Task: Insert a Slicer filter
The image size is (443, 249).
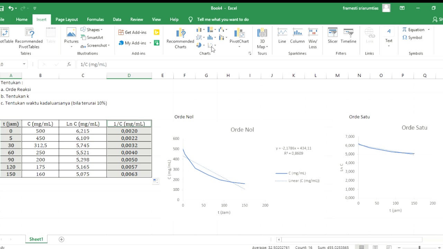Action: pyautogui.click(x=333, y=36)
